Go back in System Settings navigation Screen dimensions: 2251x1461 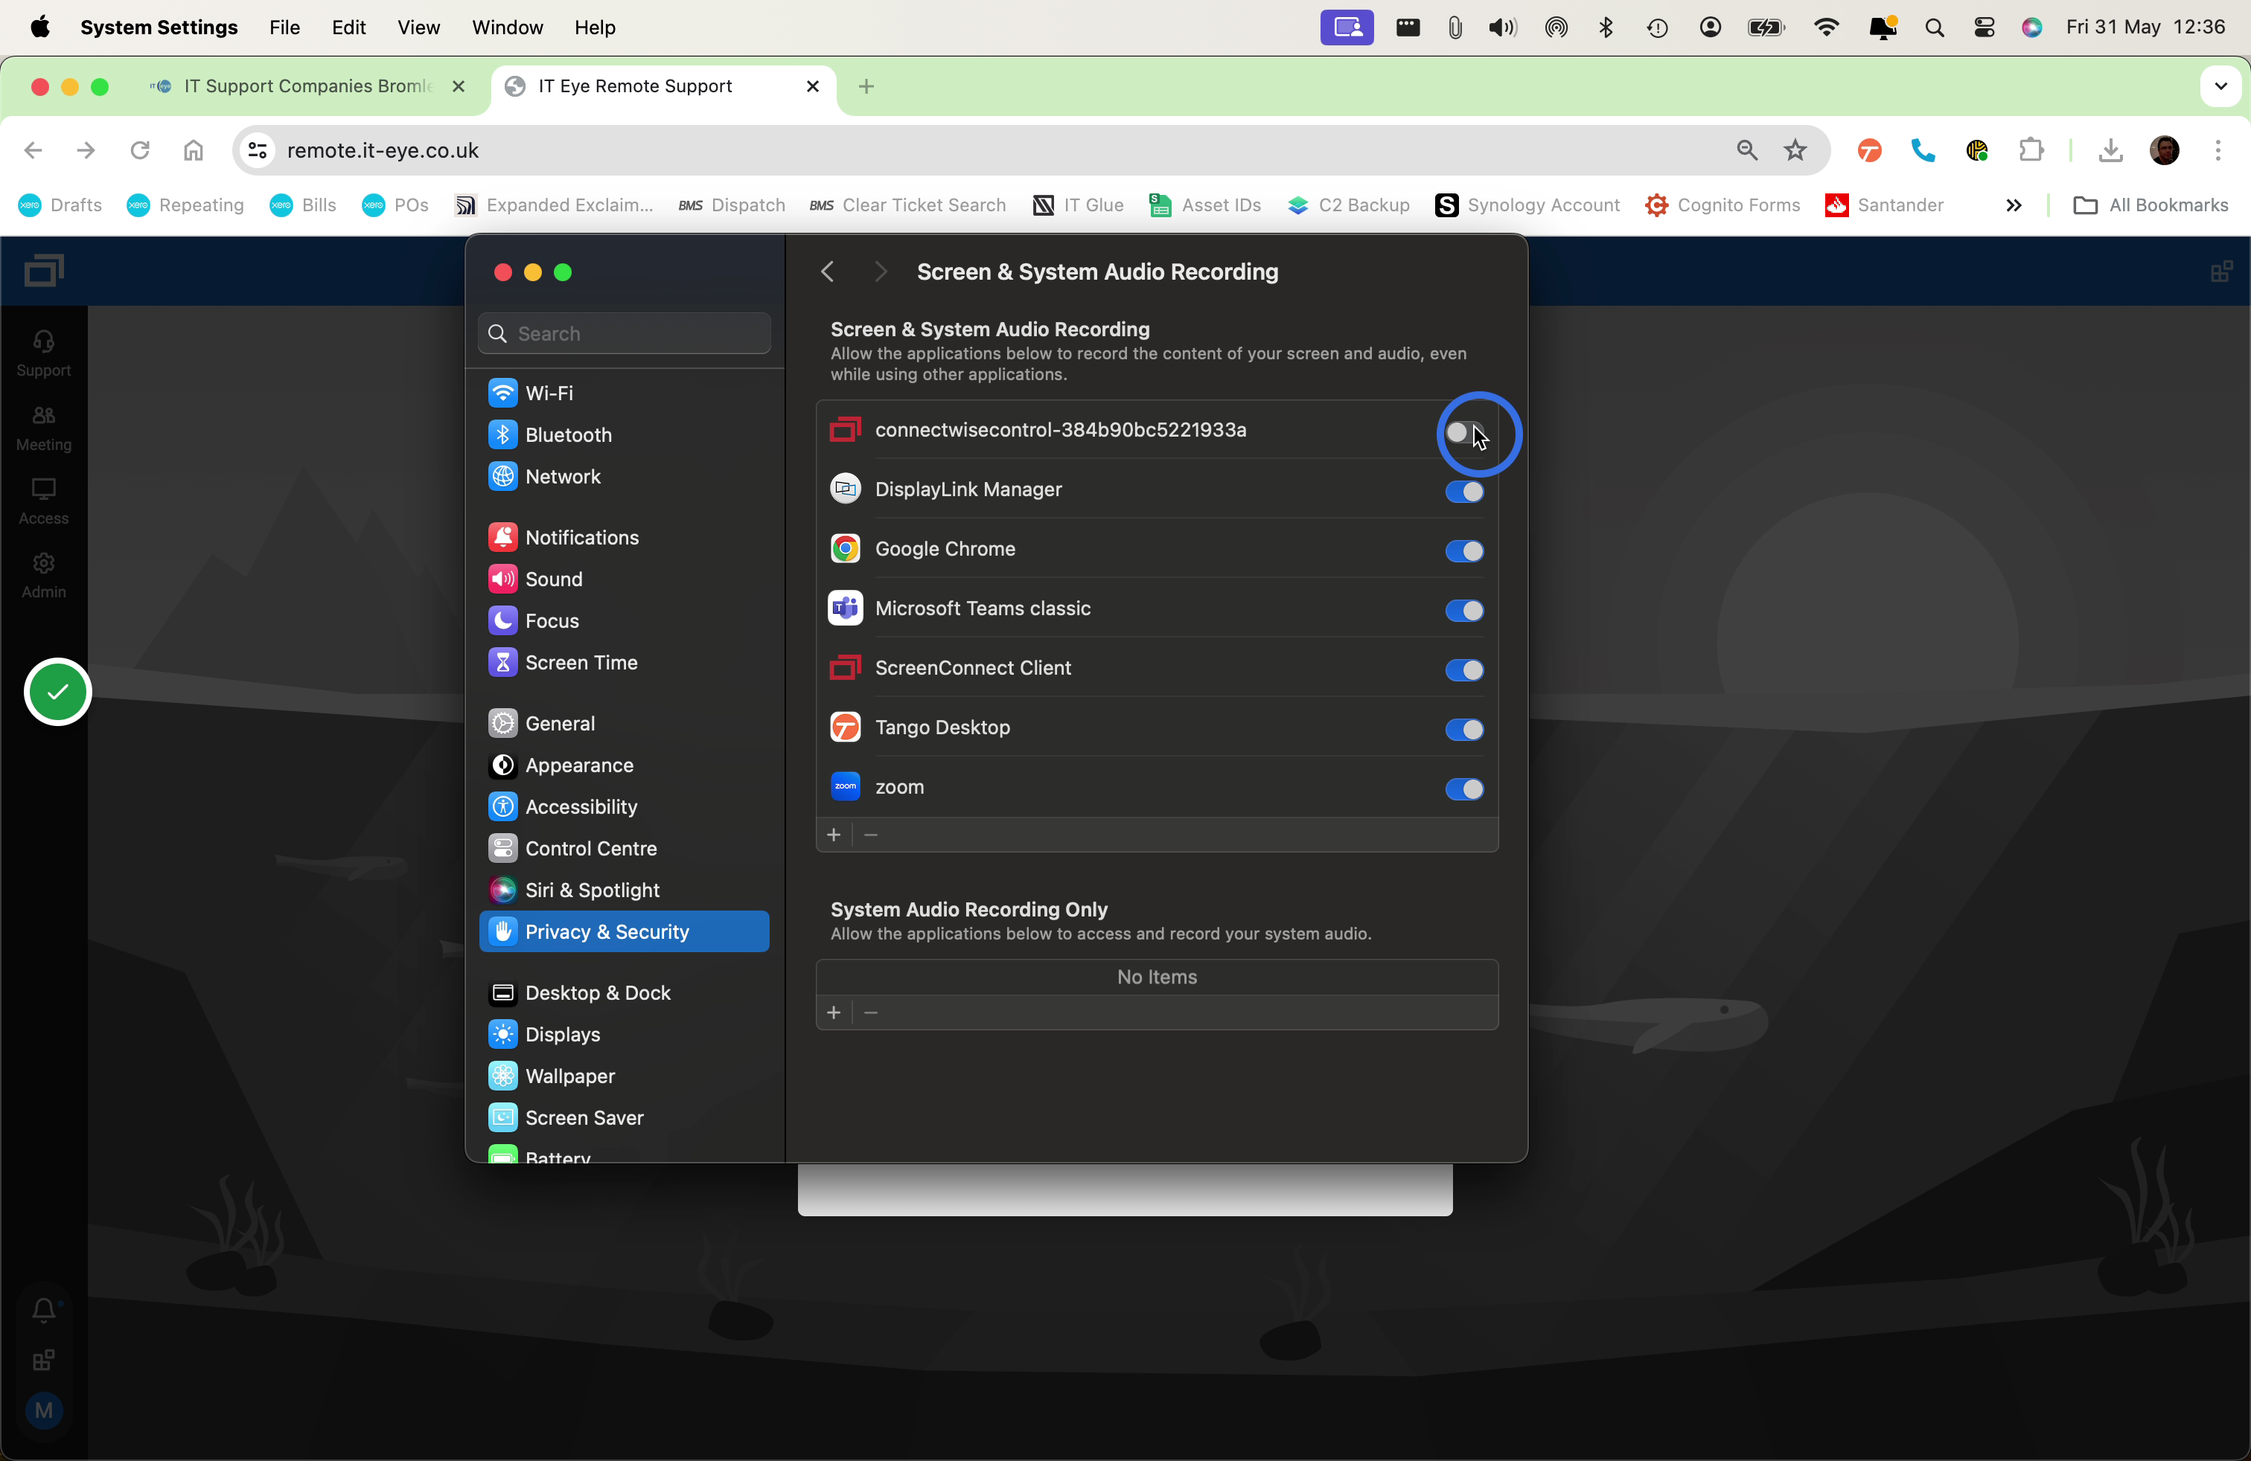[828, 272]
